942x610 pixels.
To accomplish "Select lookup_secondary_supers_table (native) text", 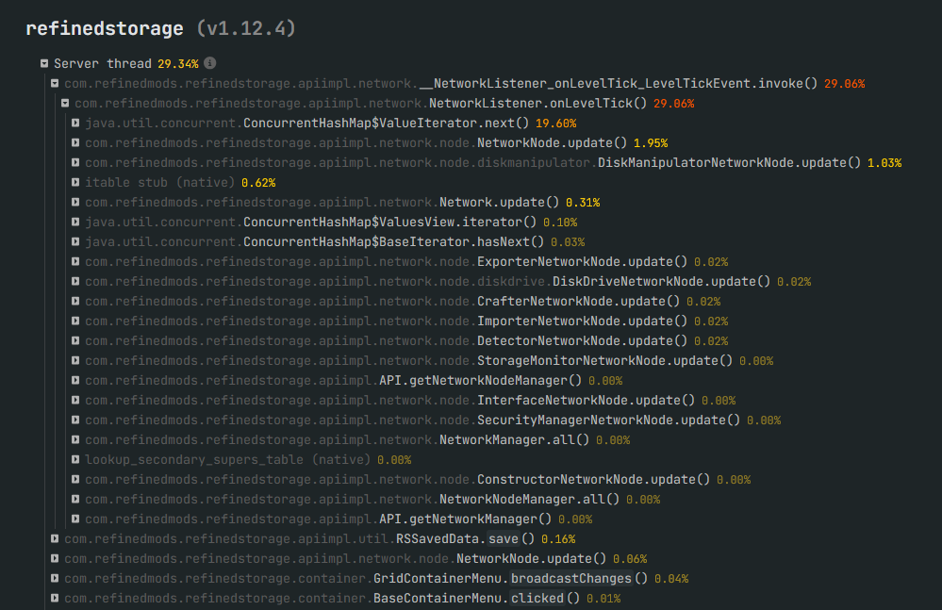I will click(x=227, y=460).
